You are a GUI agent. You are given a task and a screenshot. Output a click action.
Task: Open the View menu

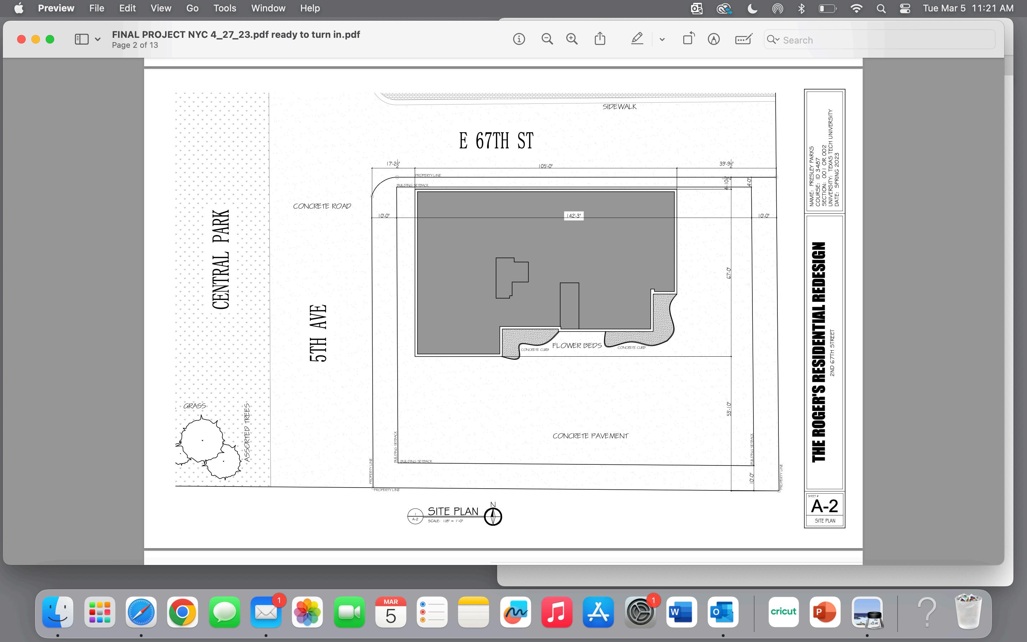click(x=161, y=8)
